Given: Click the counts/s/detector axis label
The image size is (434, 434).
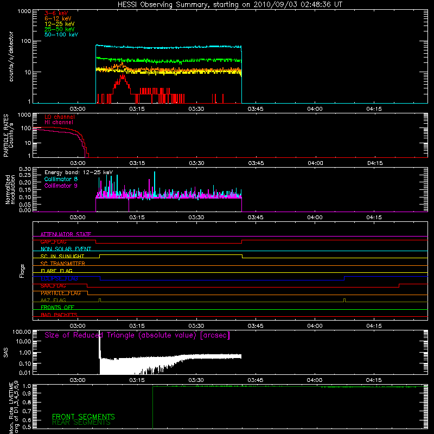Looking at the screenshot, I should 11,56.
